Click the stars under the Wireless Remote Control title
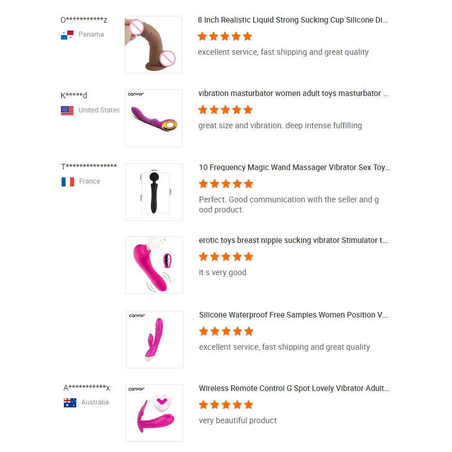 point(225,405)
